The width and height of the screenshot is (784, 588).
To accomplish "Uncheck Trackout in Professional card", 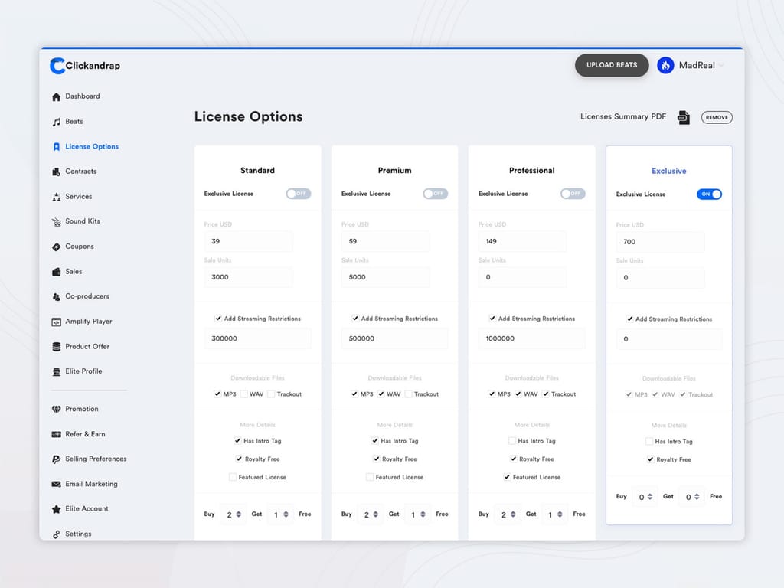I will (x=545, y=394).
